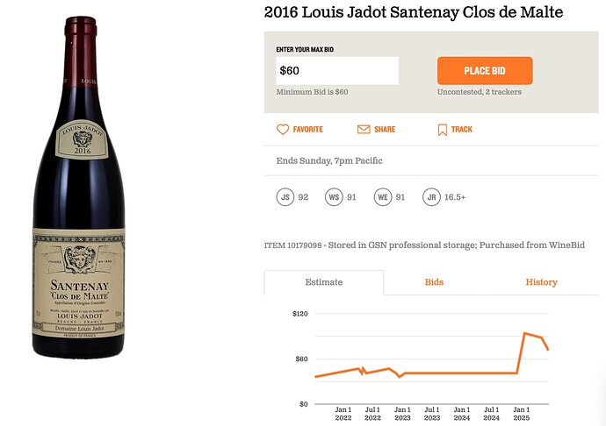This screenshot has height=426, width=606.
Task: Click the WE critic rating badge
Action: (x=381, y=197)
